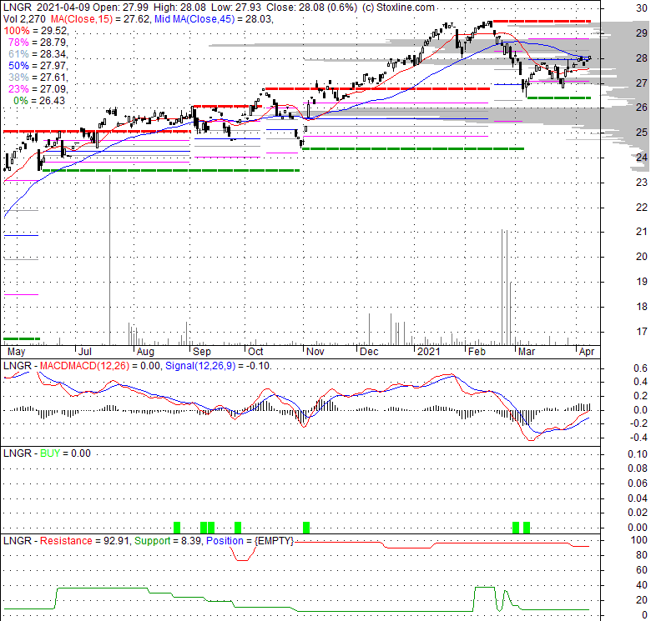Screen dimensions: 651x621
Task: Click the 0.6 MACD axis label
Action: [640, 368]
